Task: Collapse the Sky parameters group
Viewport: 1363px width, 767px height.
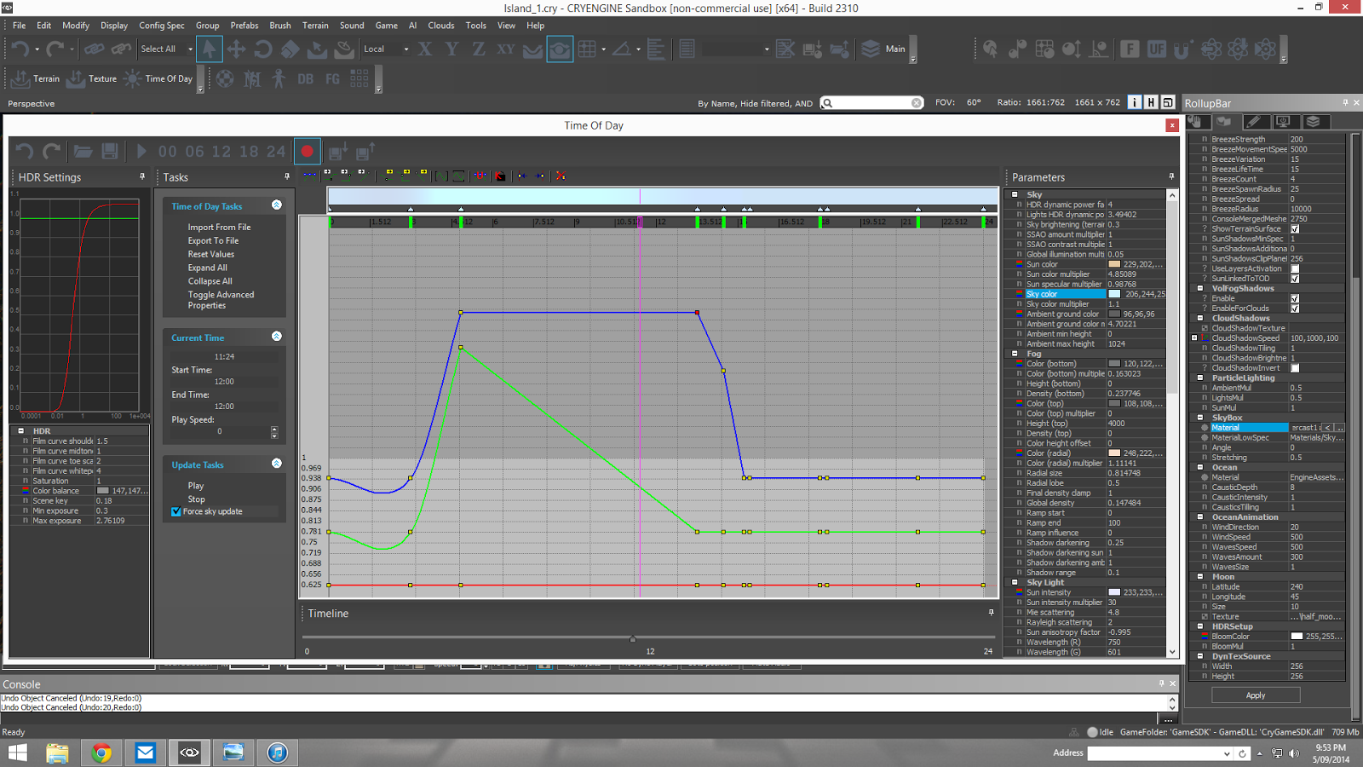Action: click(x=1015, y=194)
